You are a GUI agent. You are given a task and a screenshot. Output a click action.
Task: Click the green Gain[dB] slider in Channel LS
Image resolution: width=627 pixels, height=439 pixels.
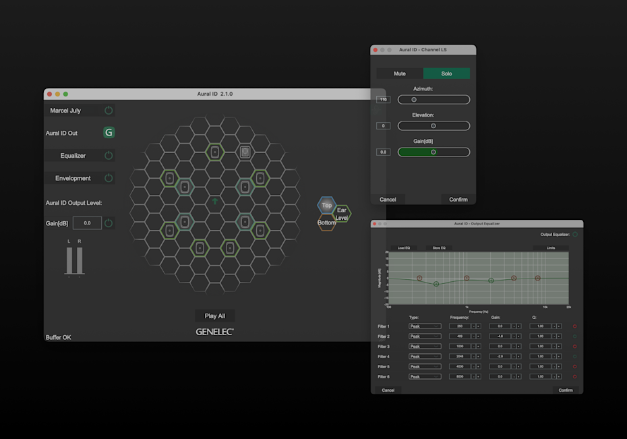click(x=434, y=152)
